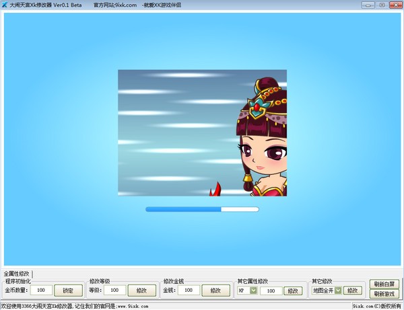Click 修改 button in 其它修改 group
Viewport: 404px width, 310px height.
pyautogui.click(x=352, y=290)
